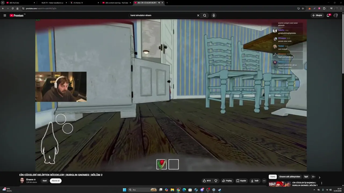Image resolution: width=344 pixels, height=193 pixels.
Task: Go forward in browser history
Action: tap(8, 8)
